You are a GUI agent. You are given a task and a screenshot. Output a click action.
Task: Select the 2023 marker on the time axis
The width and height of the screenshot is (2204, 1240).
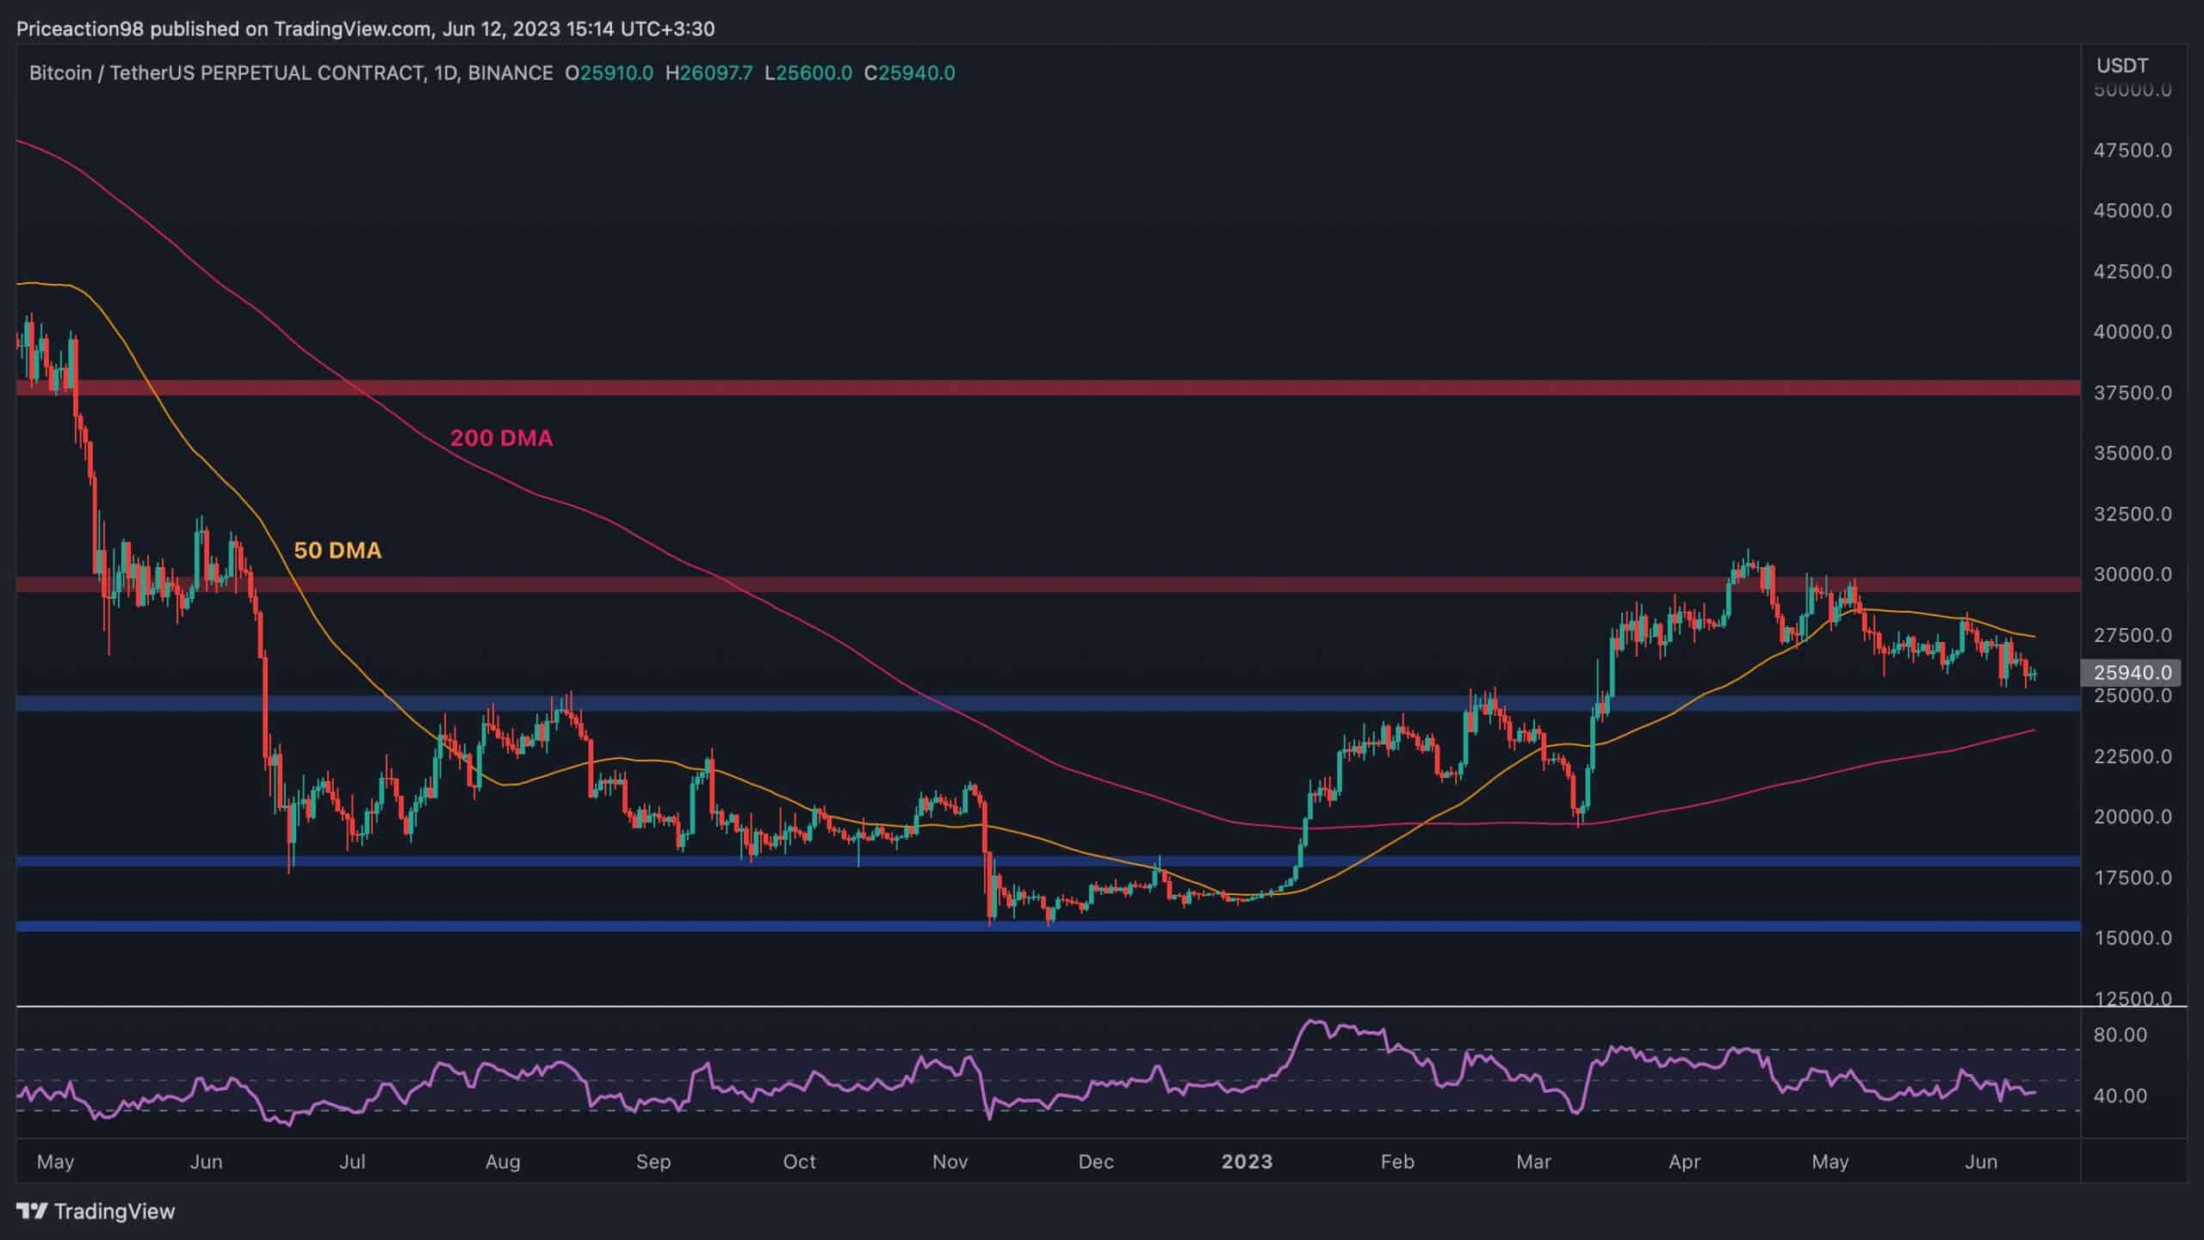(1247, 1161)
